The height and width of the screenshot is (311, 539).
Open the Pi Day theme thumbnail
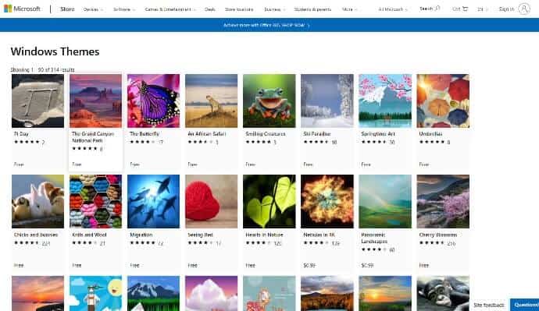37,101
